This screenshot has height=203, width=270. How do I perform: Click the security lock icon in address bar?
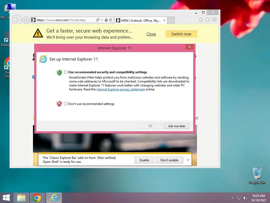(106, 20)
